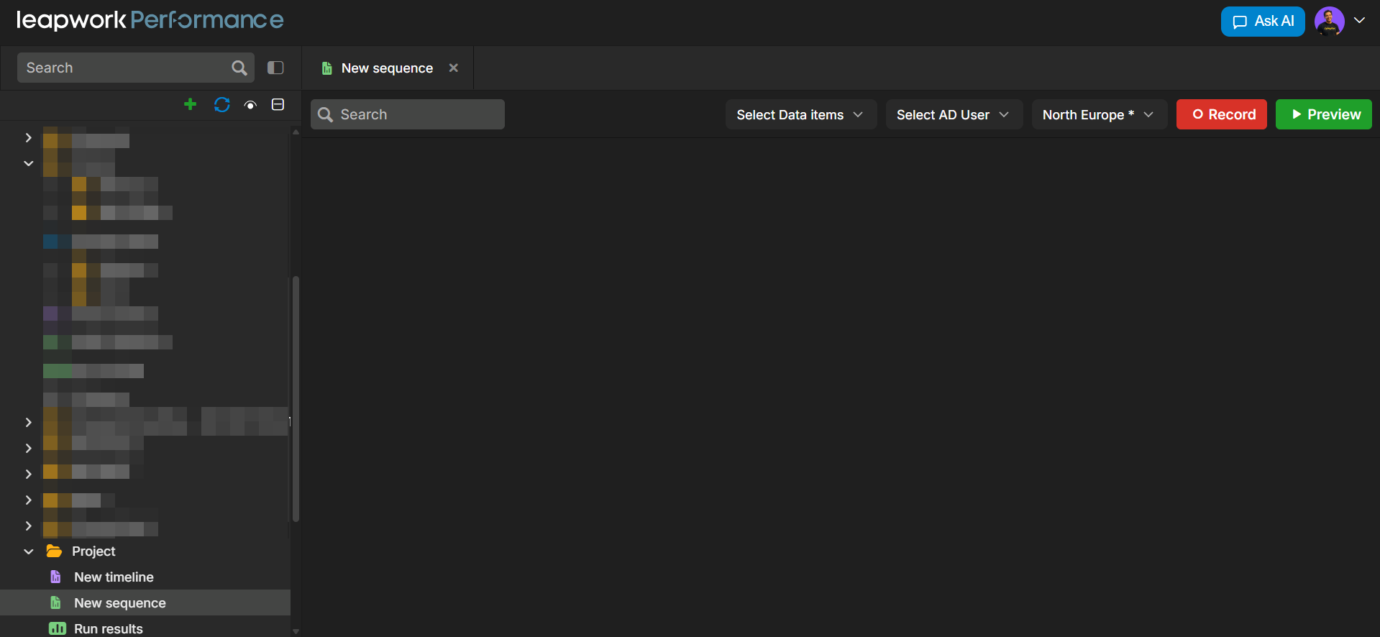Collapse the Project folder chevron
This screenshot has width=1380, height=637.
pyautogui.click(x=29, y=551)
